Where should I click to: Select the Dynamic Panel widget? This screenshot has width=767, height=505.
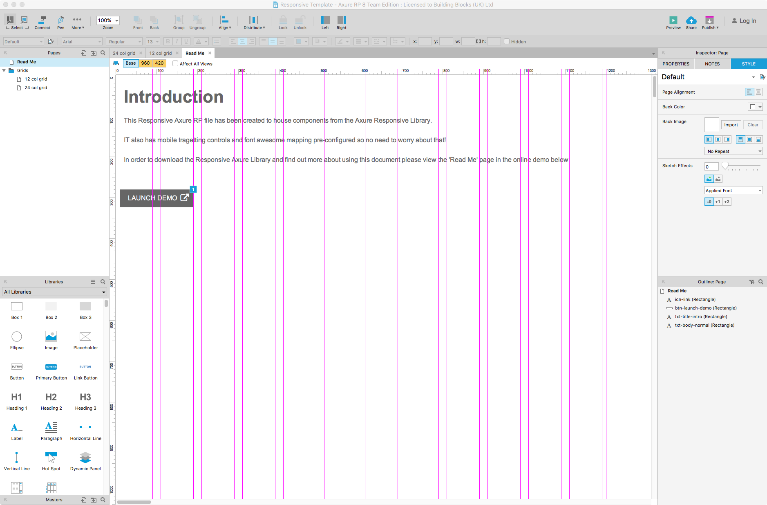point(85,458)
